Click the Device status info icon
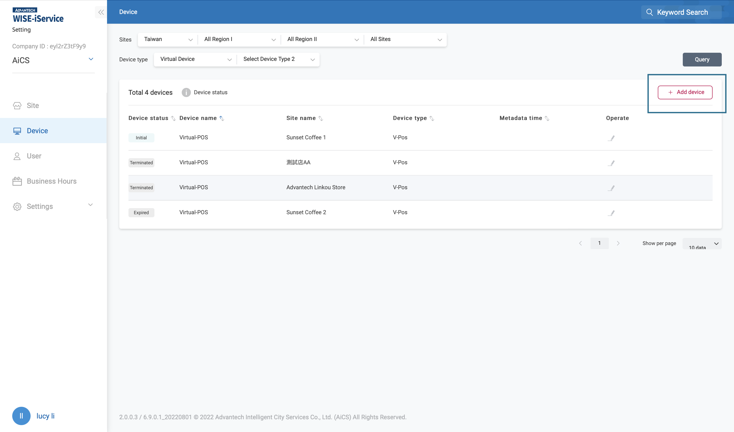 (186, 92)
